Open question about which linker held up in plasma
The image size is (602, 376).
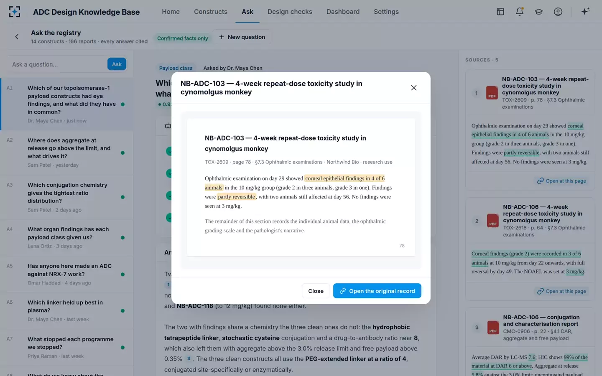pos(67,310)
